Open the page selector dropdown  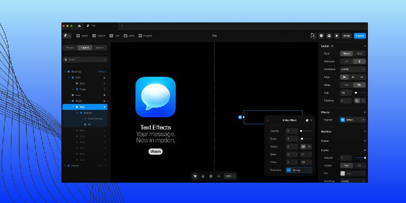(85, 59)
